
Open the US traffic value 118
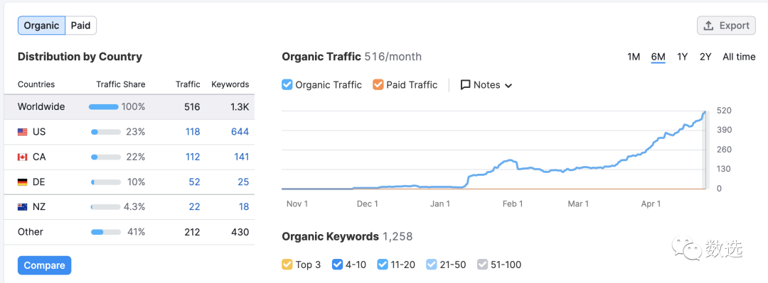click(191, 131)
